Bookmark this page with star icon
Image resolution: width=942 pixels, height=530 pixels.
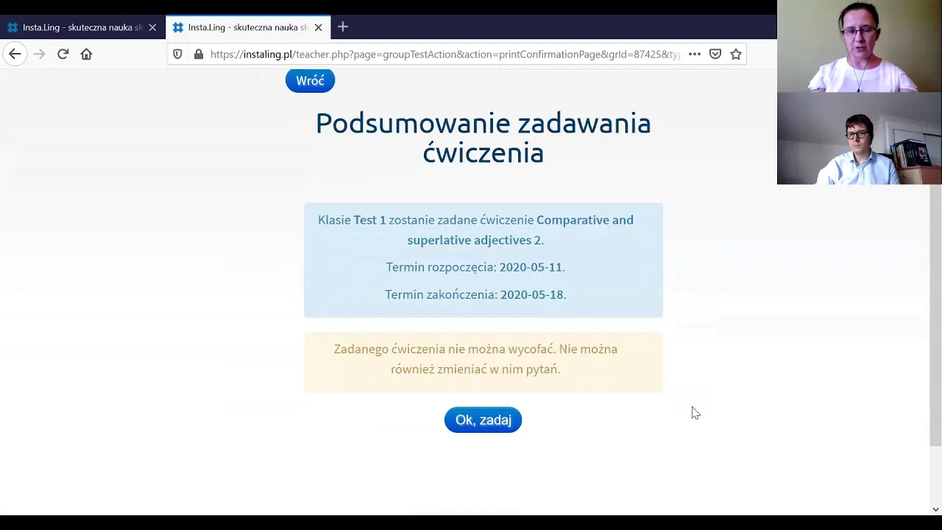(x=736, y=54)
